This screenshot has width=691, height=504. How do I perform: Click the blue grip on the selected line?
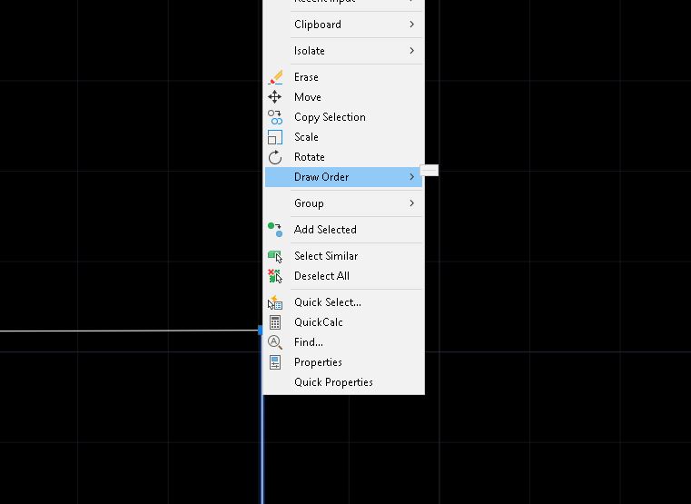(x=260, y=330)
